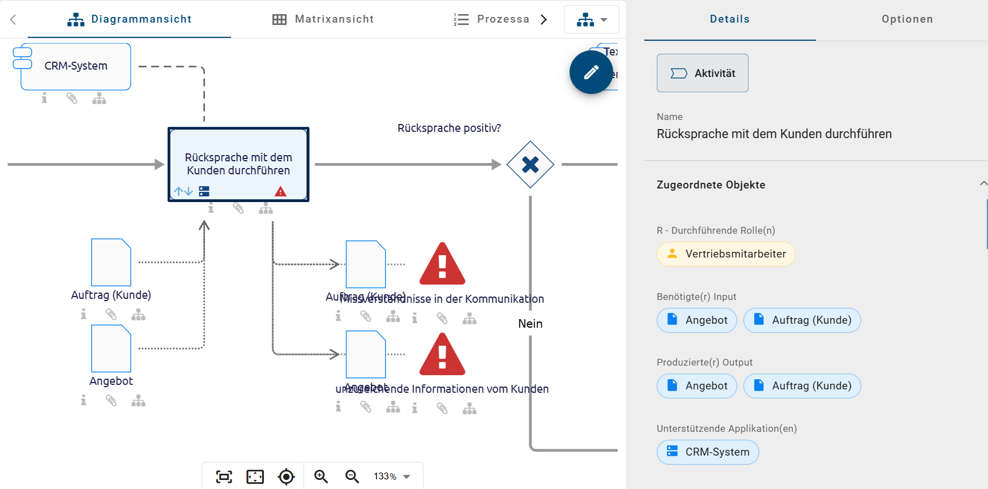
Task: Click paperclip icon beneath the Rücksprache activity
Action: click(238, 208)
